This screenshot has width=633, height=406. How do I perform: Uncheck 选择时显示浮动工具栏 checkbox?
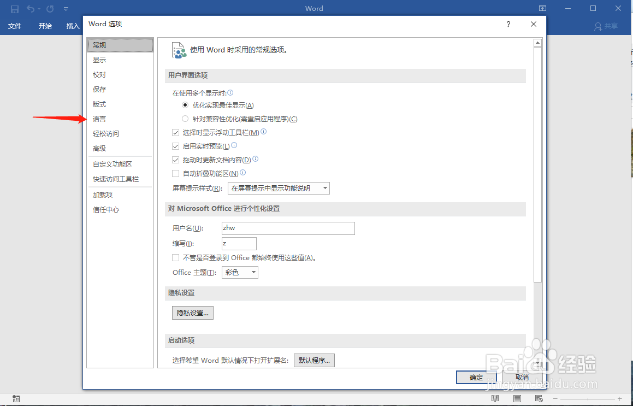176,132
